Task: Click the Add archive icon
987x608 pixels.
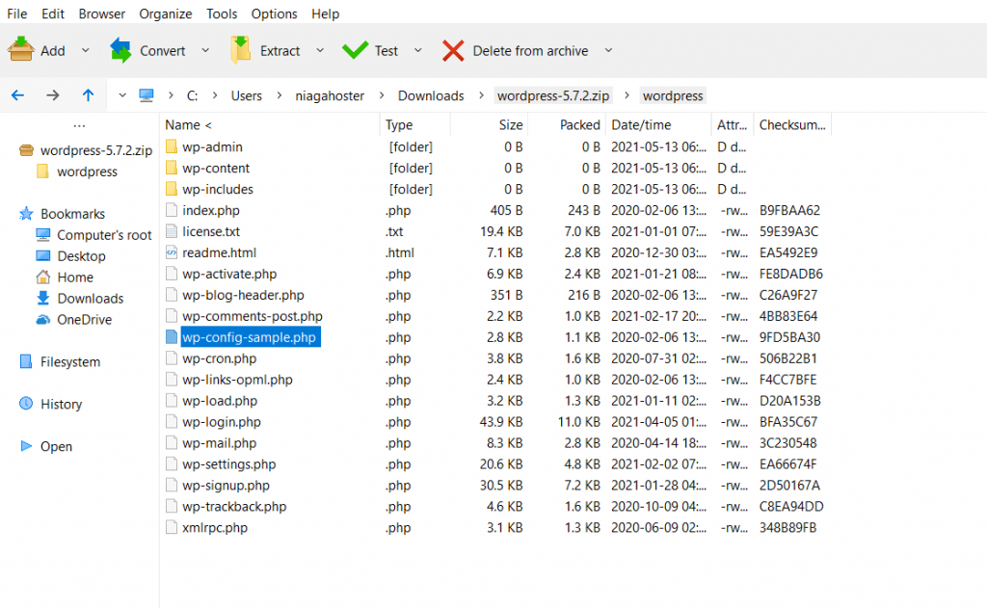Action: pos(21,50)
